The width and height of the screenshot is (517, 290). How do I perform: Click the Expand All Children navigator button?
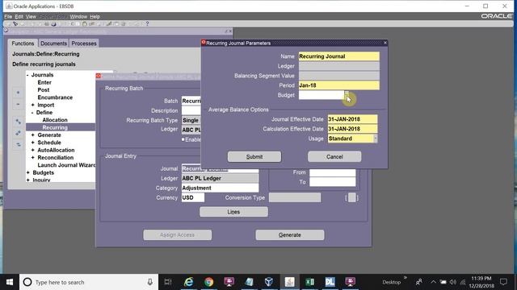point(18,122)
